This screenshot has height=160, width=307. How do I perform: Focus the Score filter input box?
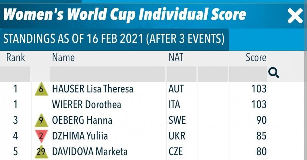pos(248,74)
